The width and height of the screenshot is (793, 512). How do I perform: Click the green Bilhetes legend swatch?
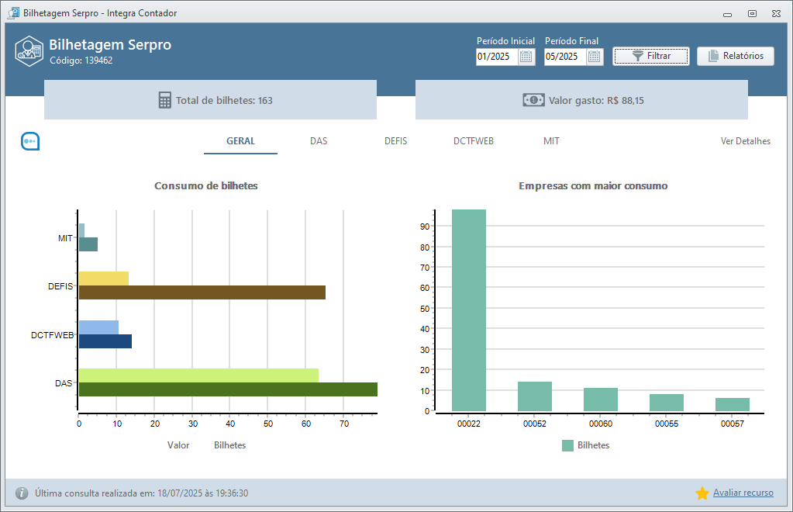567,445
